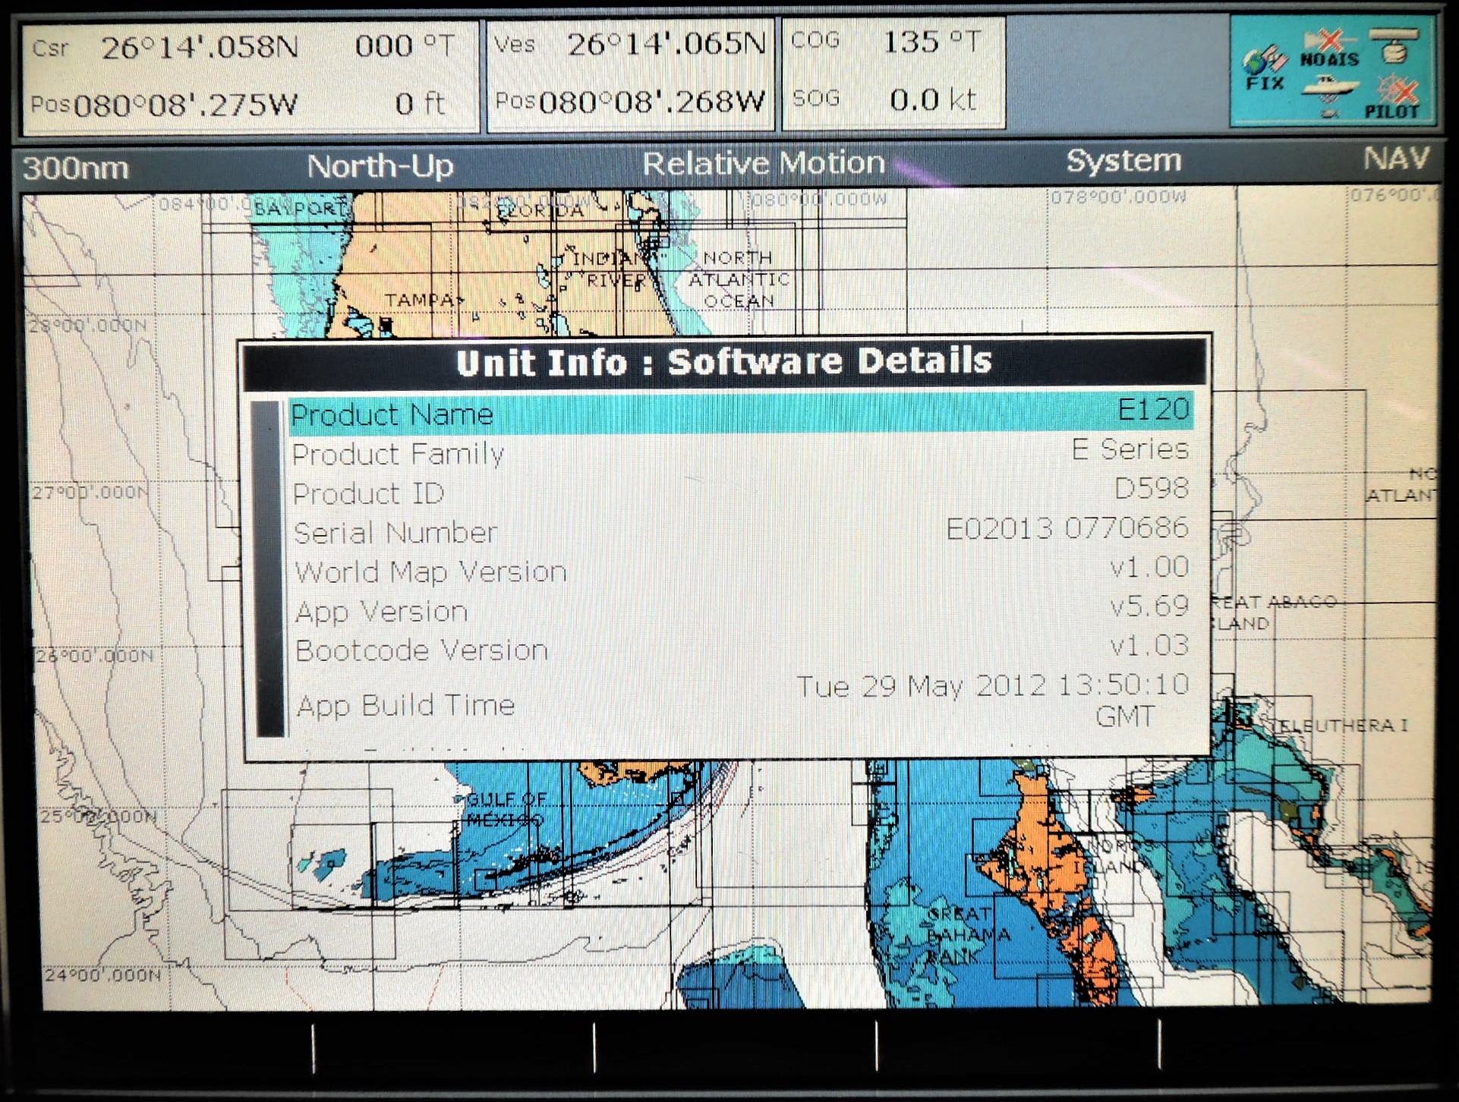Screen dimensions: 1459x1102
Task: Select NAV mode in the status bar
Action: [1397, 162]
